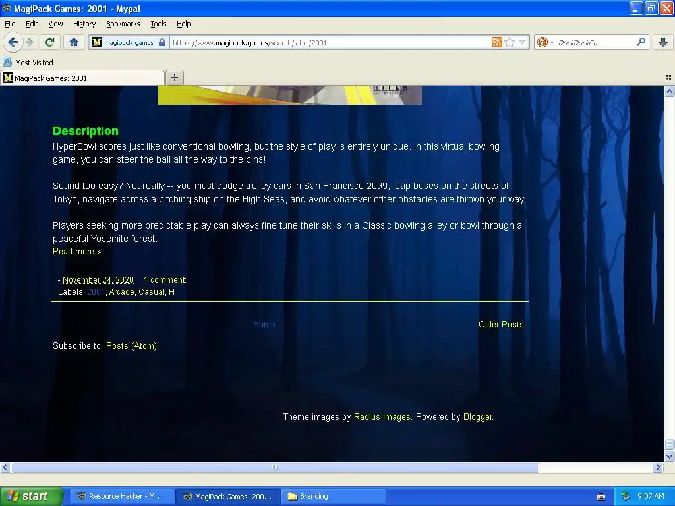The height and width of the screenshot is (506, 675).
Task: Go forward with the Forward arrow button
Action: [29, 42]
